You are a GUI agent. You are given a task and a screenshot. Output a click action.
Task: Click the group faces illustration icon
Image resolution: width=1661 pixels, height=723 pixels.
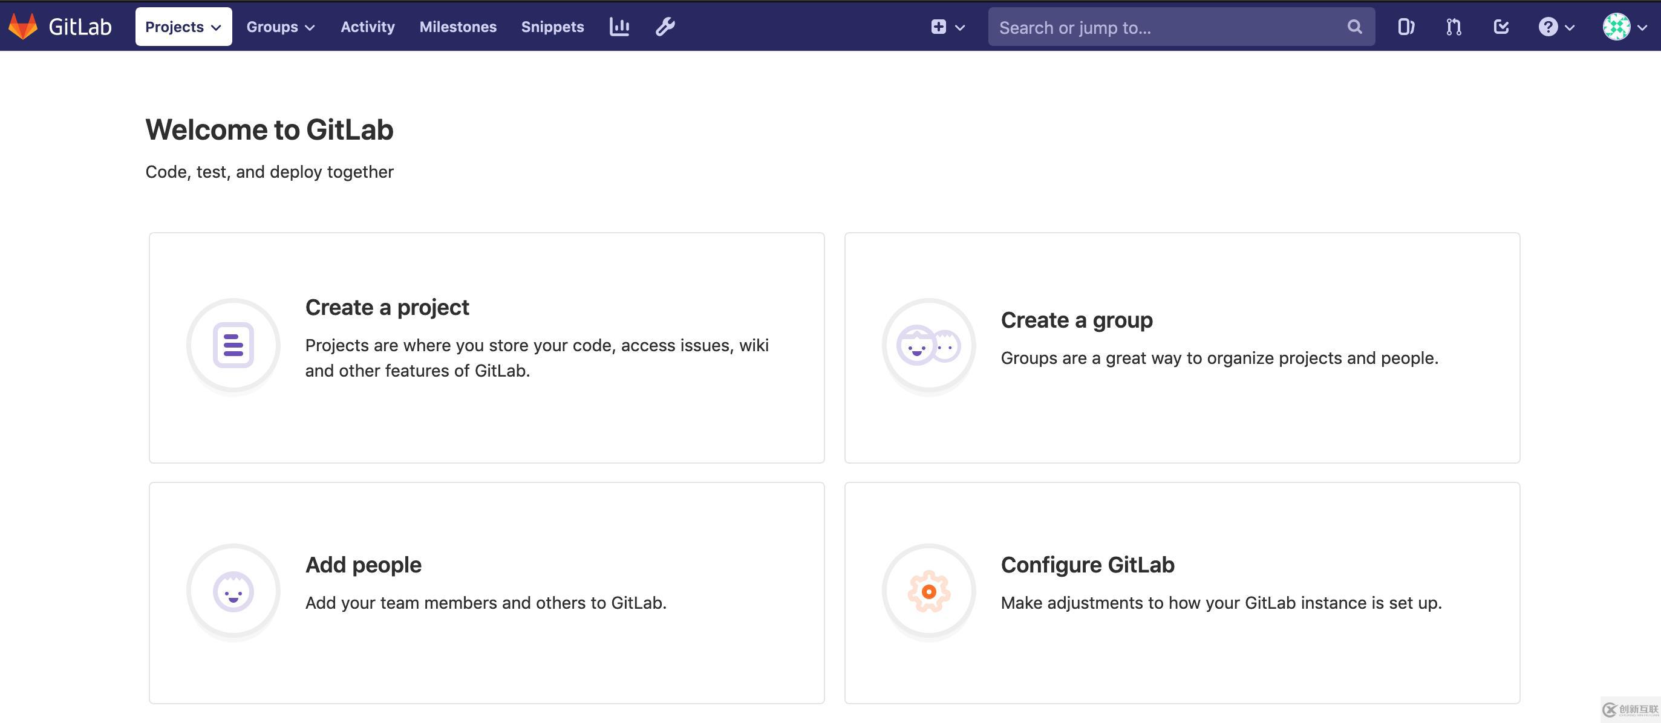(928, 345)
